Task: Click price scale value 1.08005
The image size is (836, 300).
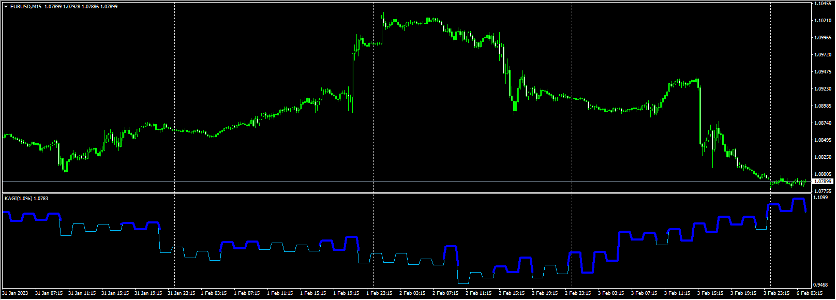Action: click(823, 174)
